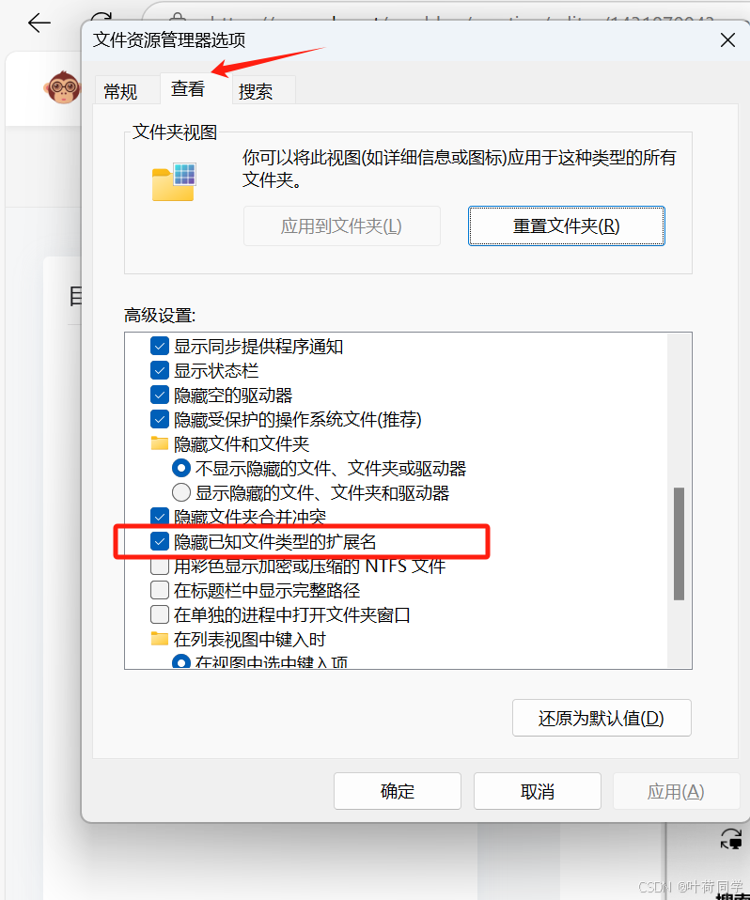Click the monkey avatar icon
Screen dimensions: 750x900
point(62,87)
